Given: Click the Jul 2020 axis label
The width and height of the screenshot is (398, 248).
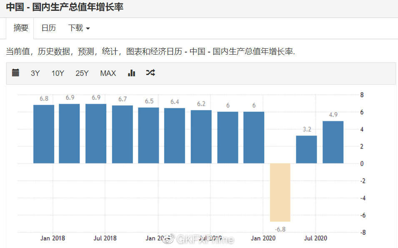Looking at the screenshot, I should coord(315,238).
